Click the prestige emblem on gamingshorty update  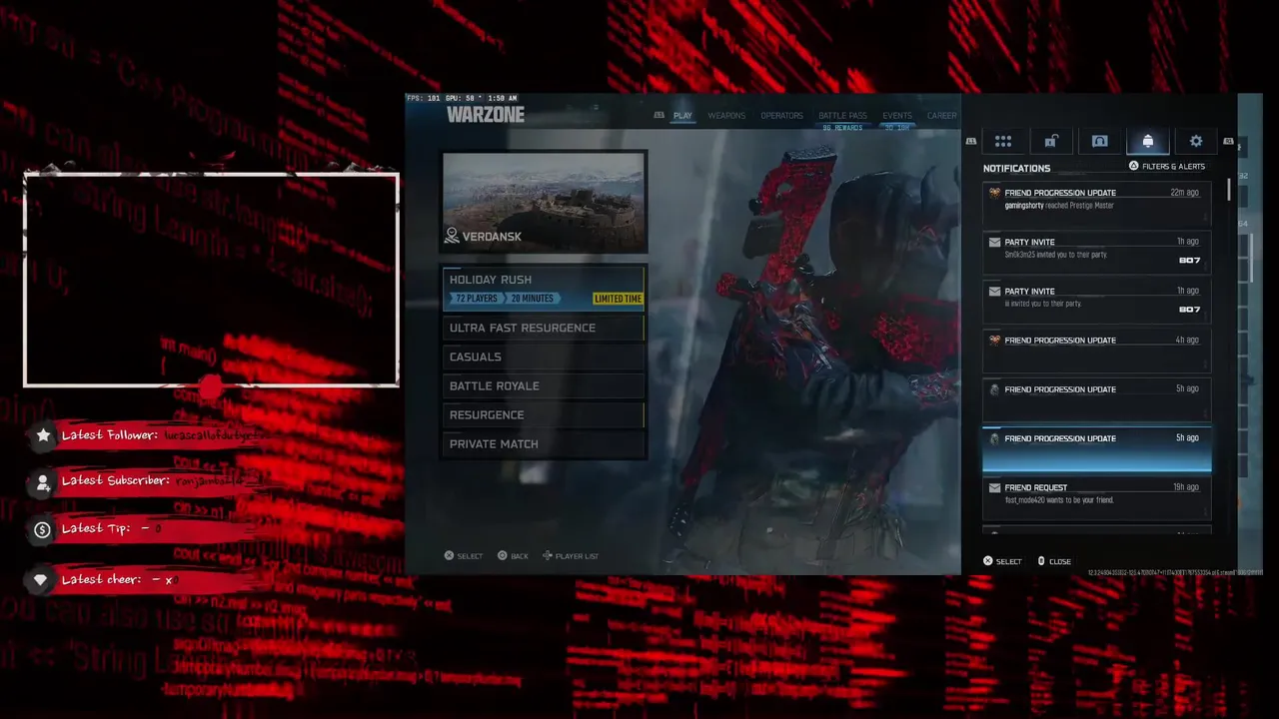pos(994,193)
